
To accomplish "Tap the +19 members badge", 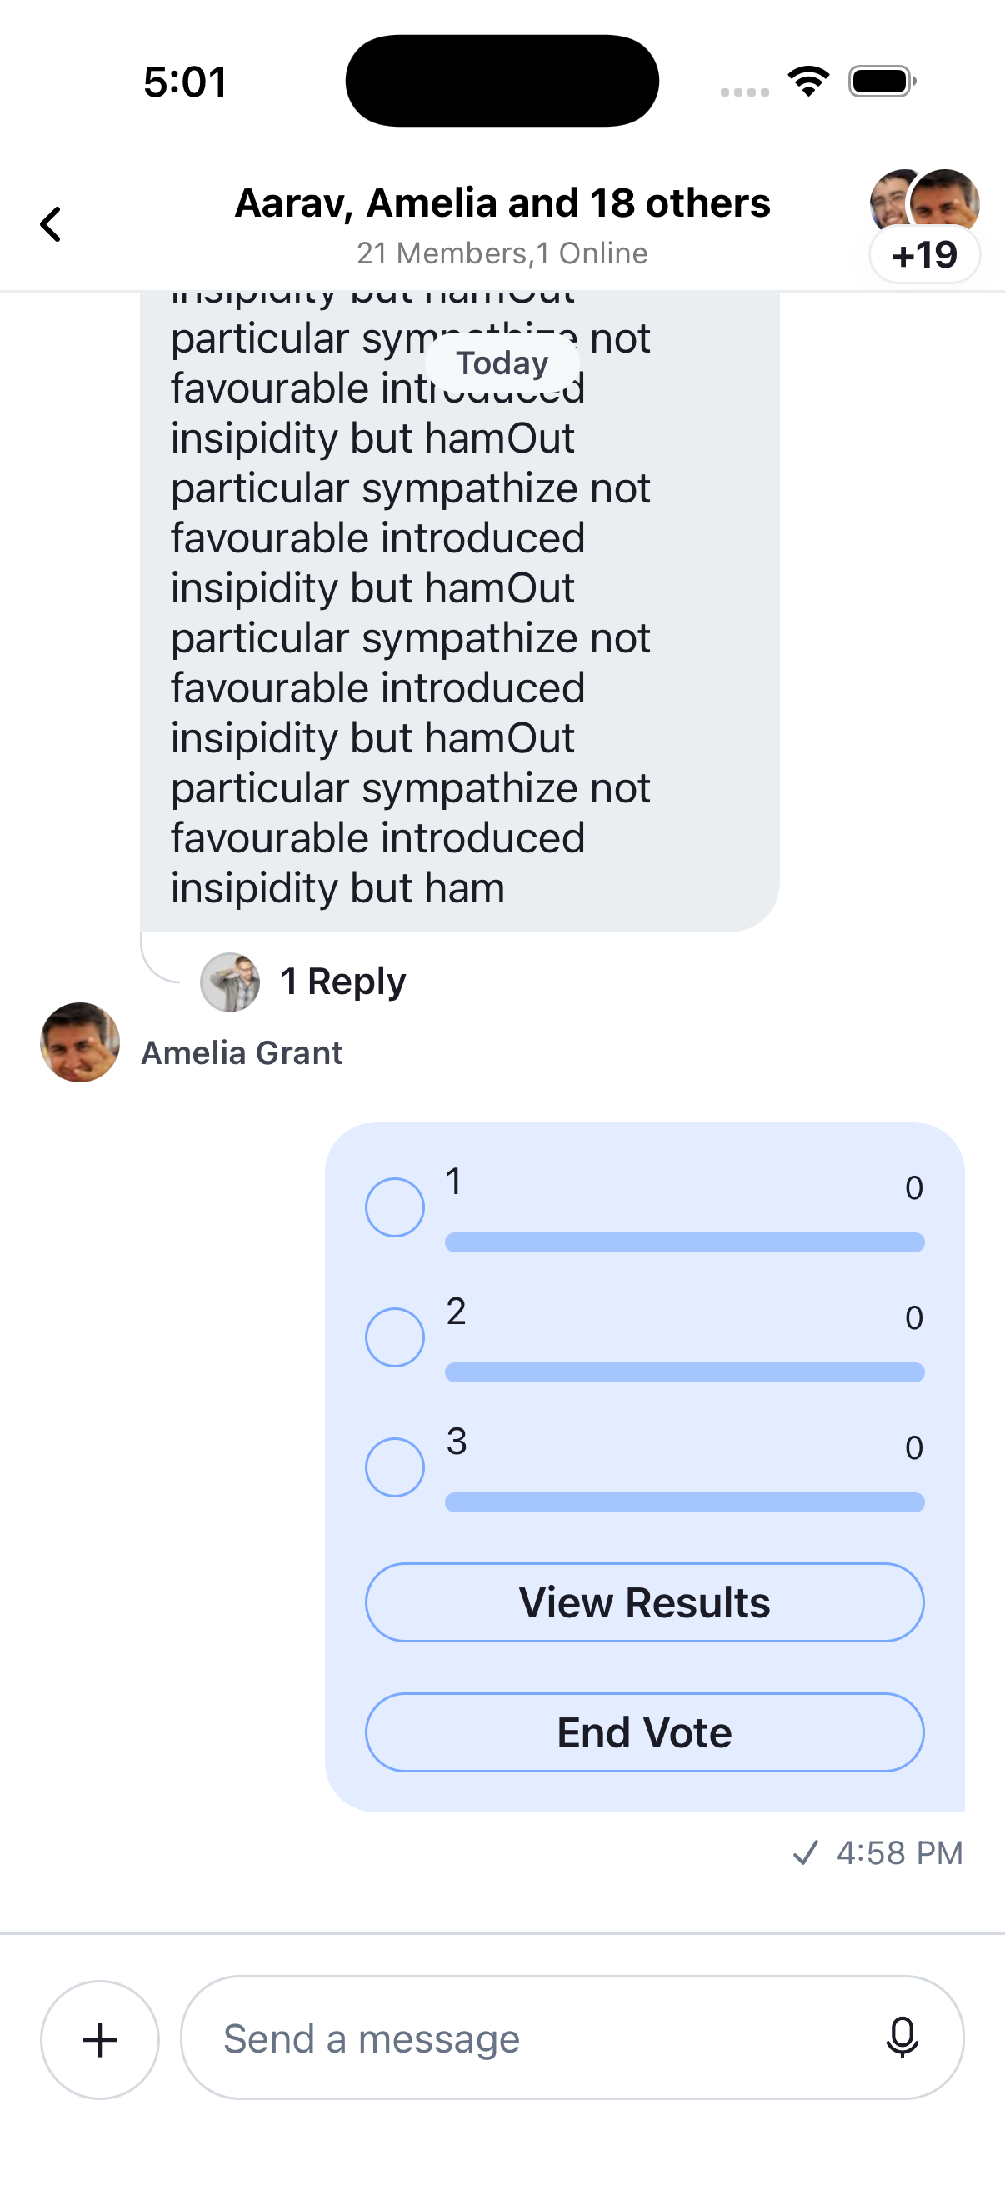I will (x=924, y=252).
